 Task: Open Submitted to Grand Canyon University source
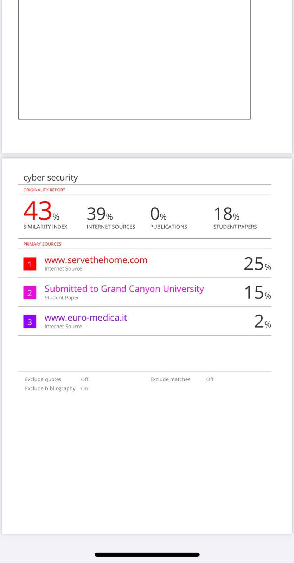pyautogui.click(x=124, y=289)
